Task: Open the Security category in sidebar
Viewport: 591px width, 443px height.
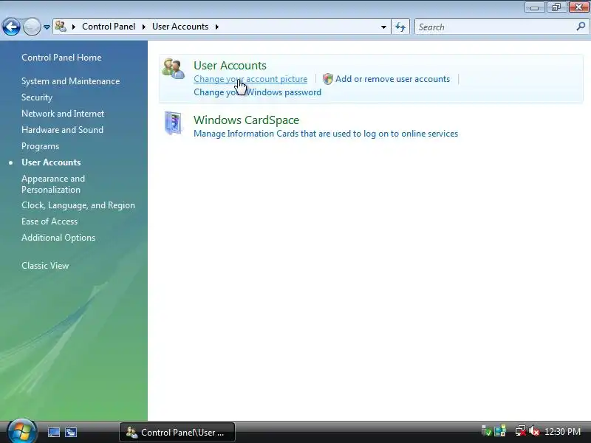Action: (37, 97)
